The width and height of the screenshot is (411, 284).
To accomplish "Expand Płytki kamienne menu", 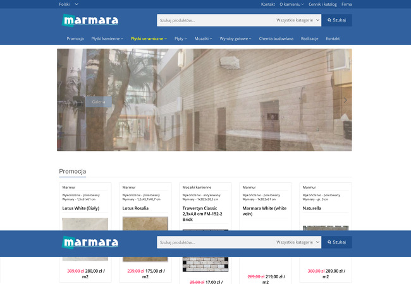I will pos(107,38).
